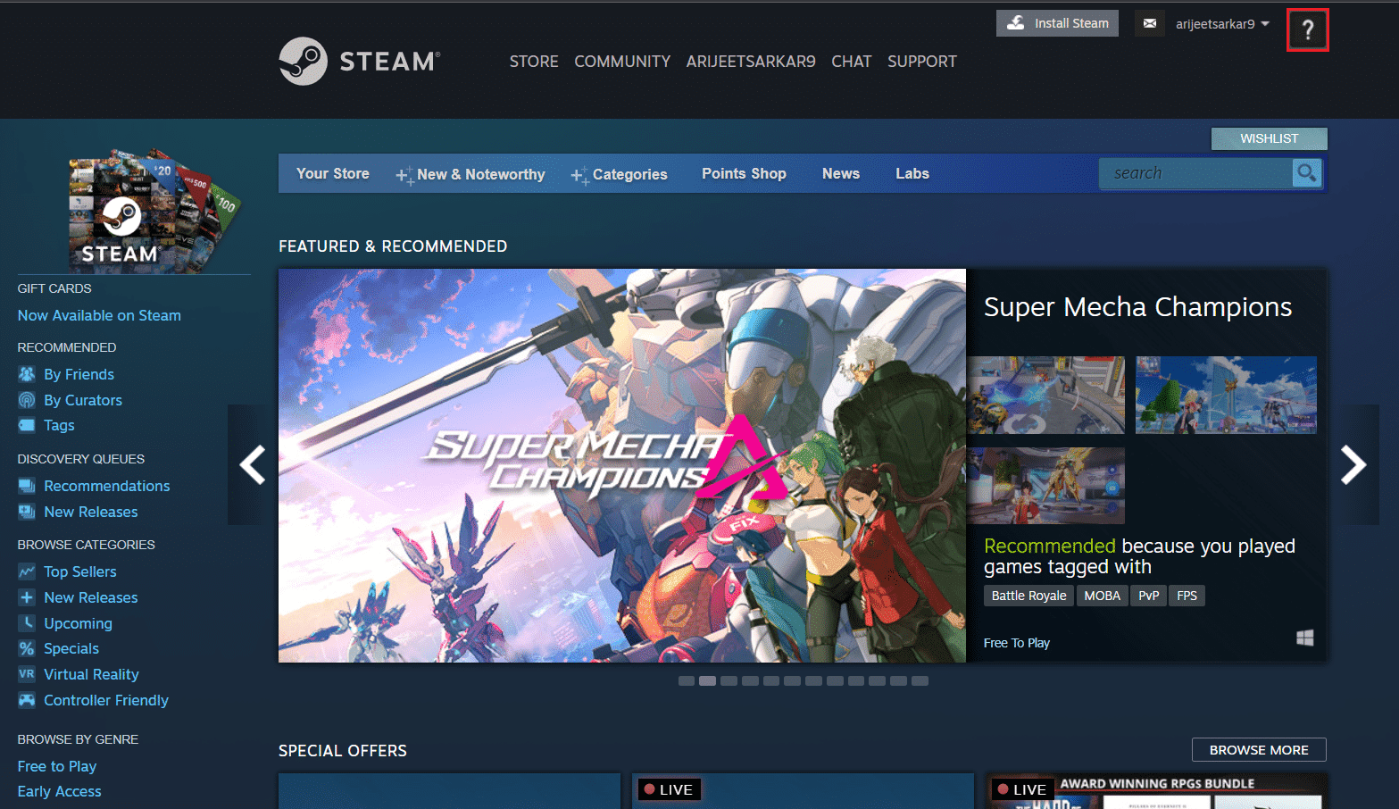Select the second carousel indicator dot

click(x=707, y=680)
